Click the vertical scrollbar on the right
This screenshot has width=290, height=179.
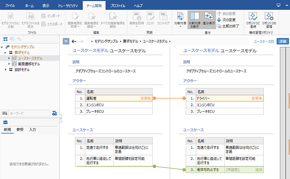point(283,113)
